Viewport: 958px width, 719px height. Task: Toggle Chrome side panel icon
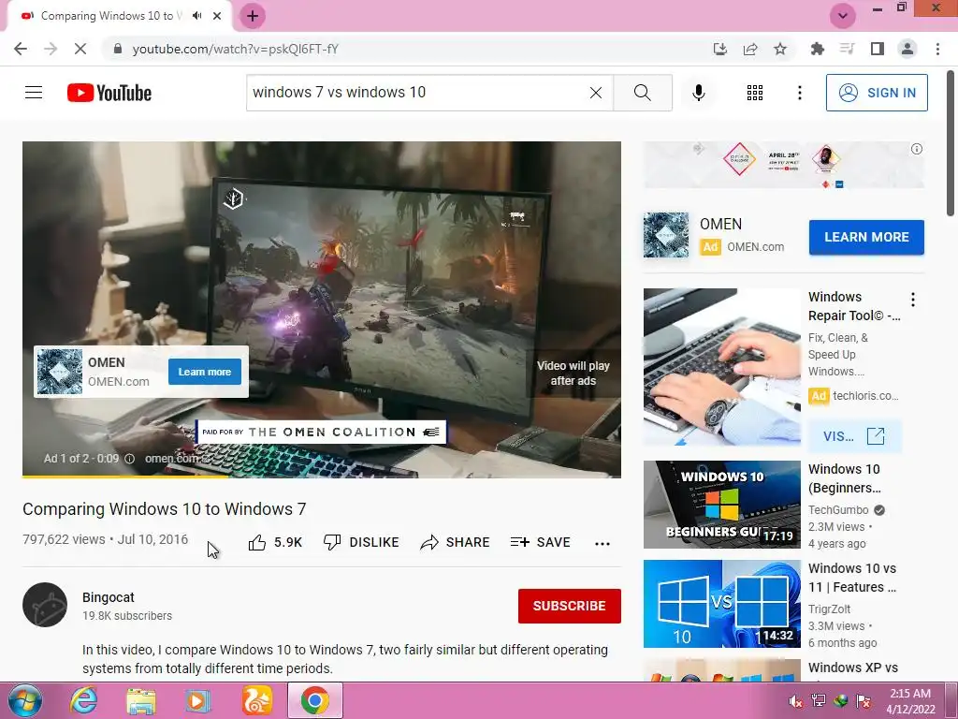[878, 49]
